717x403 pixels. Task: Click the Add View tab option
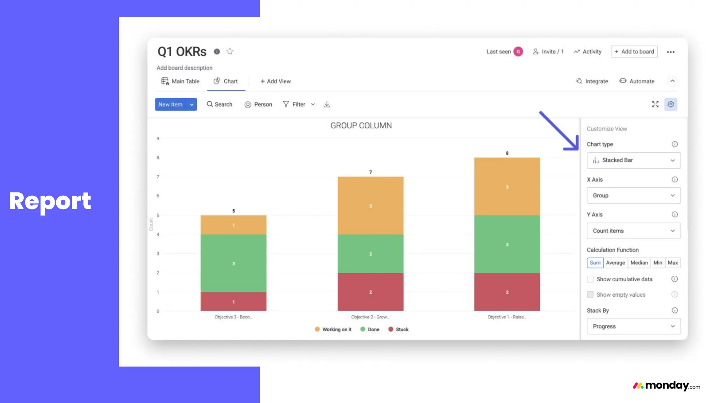pyautogui.click(x=276, y=81)
